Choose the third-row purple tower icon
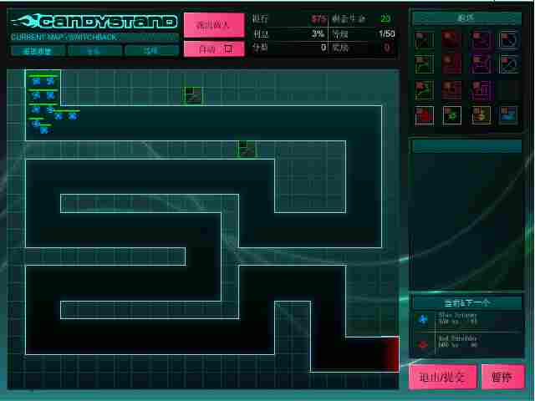Image resolution: width=535 pixels, height=401 pixels. (481, 89)
